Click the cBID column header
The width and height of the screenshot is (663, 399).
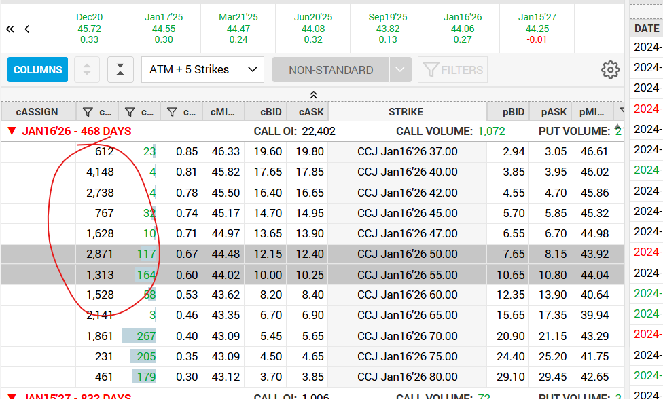point(266,112)
